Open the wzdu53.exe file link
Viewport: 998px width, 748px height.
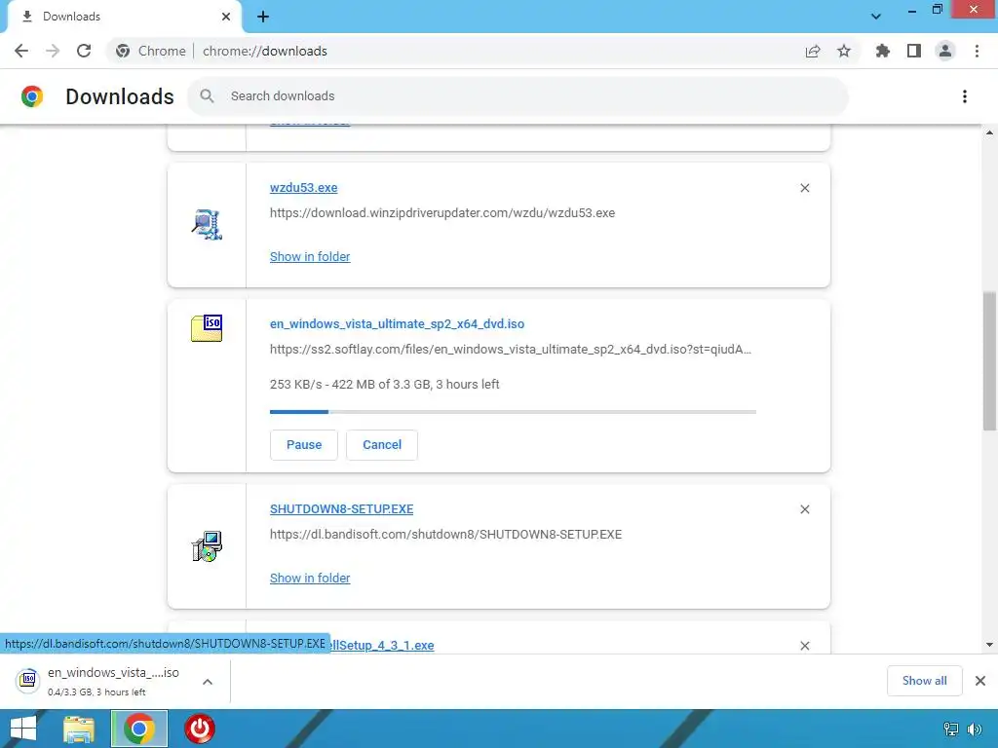(304, 188)
